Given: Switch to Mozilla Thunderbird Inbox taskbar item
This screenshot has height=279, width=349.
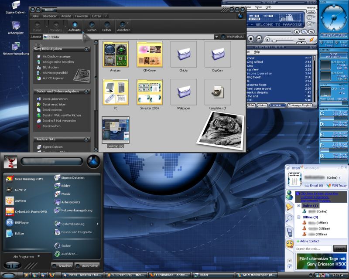Looking at the screenshot, I should click(82, 275).
